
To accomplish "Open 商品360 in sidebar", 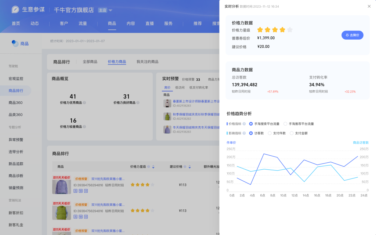I will coord(15,103).
